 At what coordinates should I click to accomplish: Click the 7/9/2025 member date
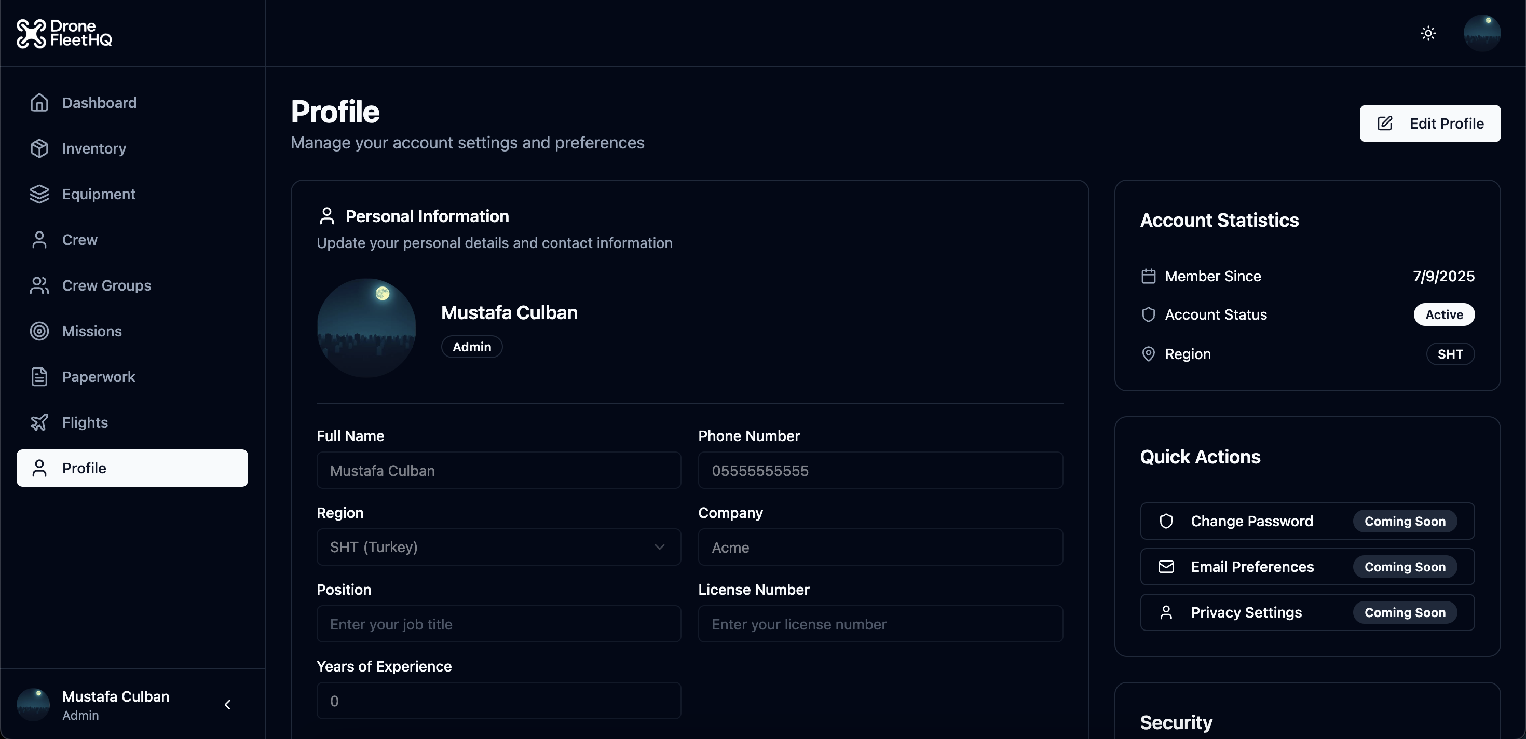point(1443,276)
